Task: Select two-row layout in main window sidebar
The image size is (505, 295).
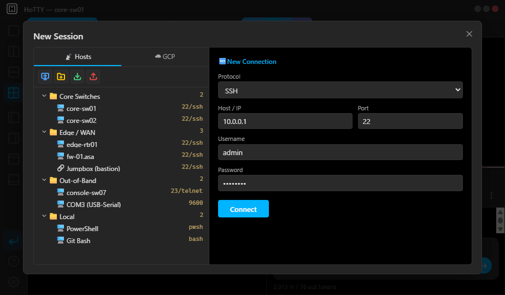Action: pos(14,72)
